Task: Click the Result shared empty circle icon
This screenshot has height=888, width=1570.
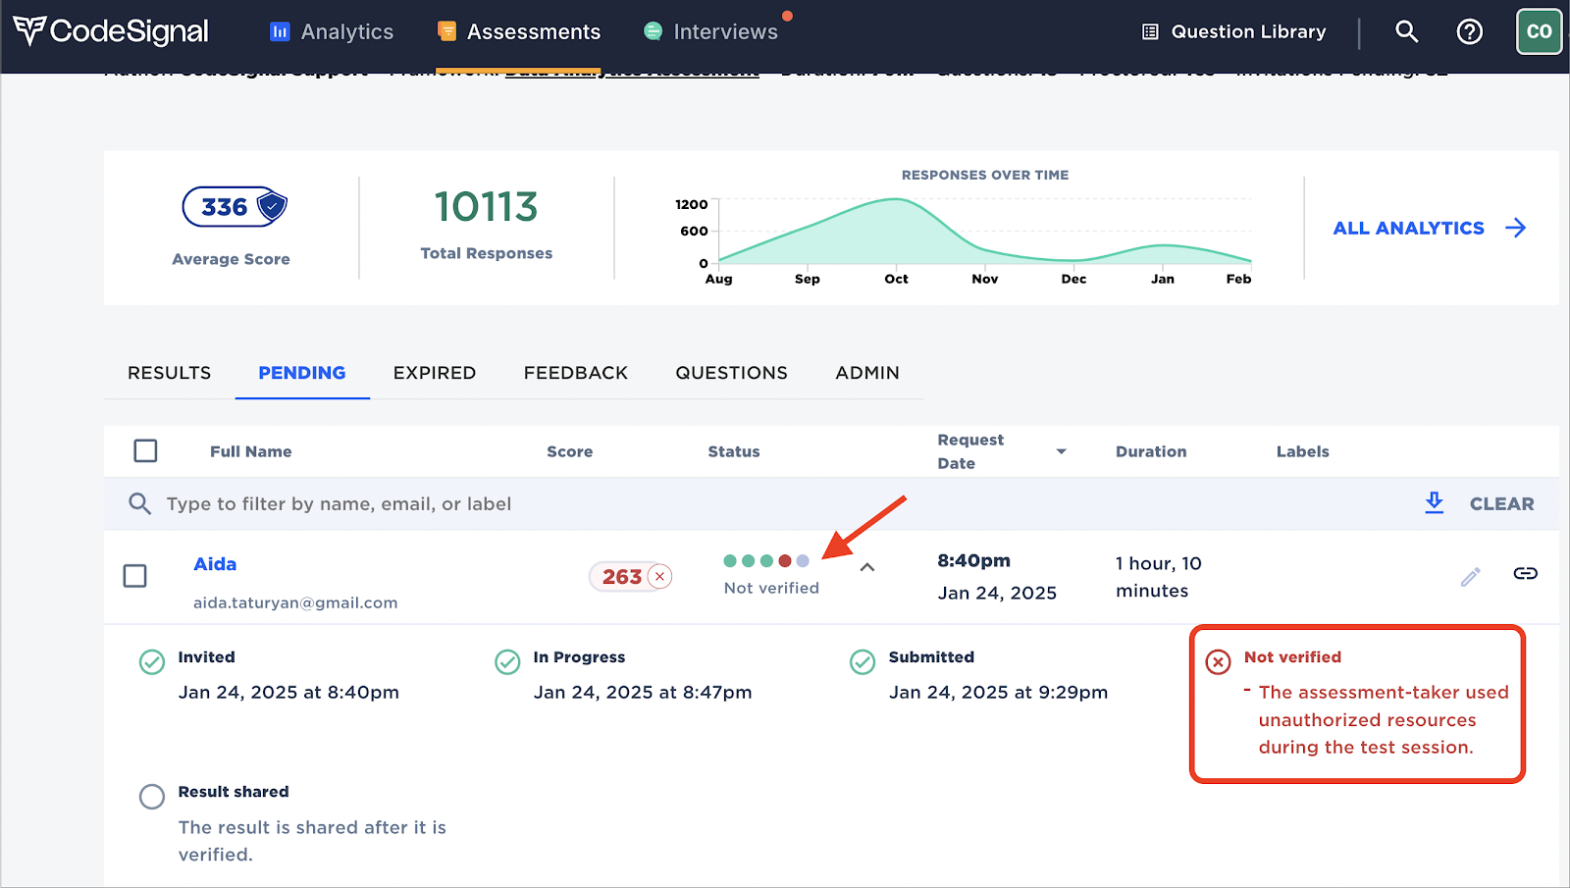Action: point(152,796)
